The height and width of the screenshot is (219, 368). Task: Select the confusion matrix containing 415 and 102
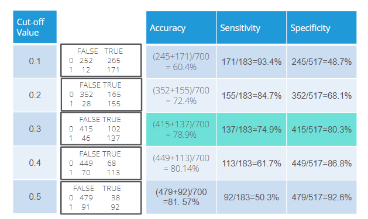[x=101, y=128]
